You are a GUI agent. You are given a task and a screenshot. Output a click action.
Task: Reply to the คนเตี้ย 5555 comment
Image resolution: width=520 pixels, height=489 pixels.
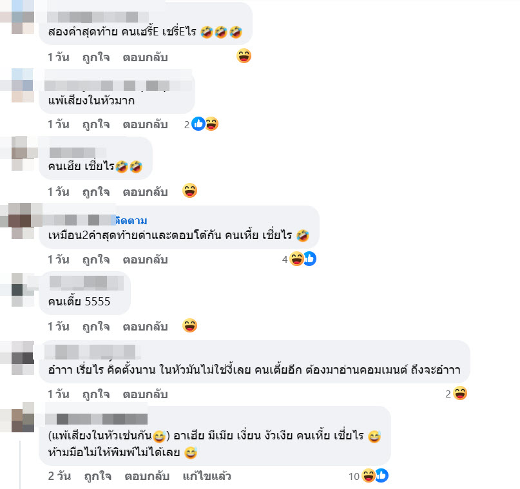click(145, 327)
